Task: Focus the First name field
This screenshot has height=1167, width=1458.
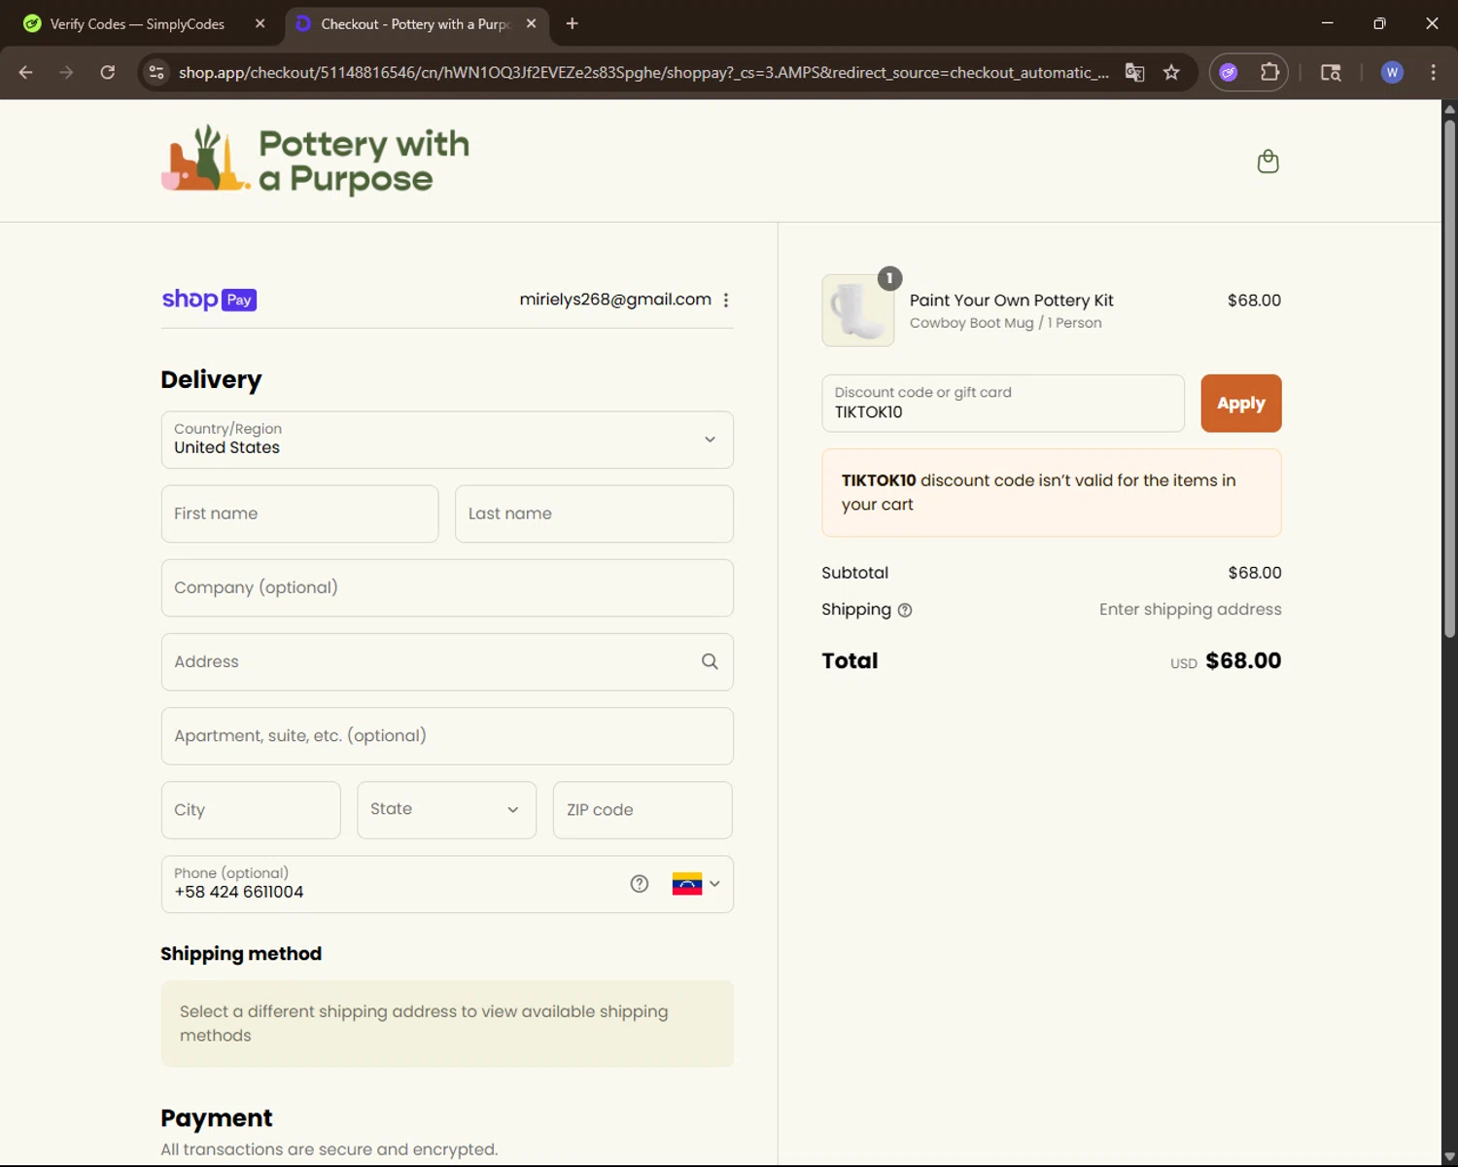Action: tap(299, 513)
